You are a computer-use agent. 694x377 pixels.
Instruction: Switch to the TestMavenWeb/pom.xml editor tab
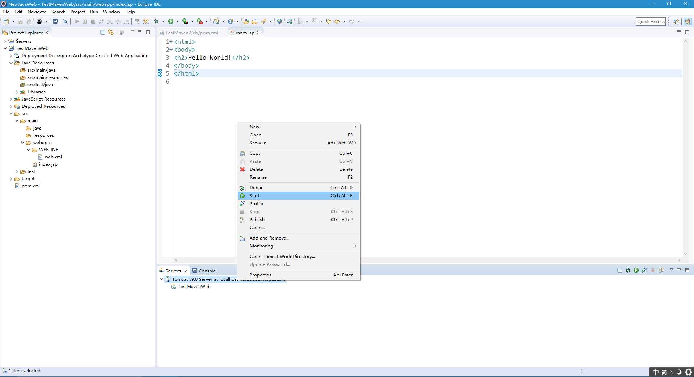tap(191, 33)
